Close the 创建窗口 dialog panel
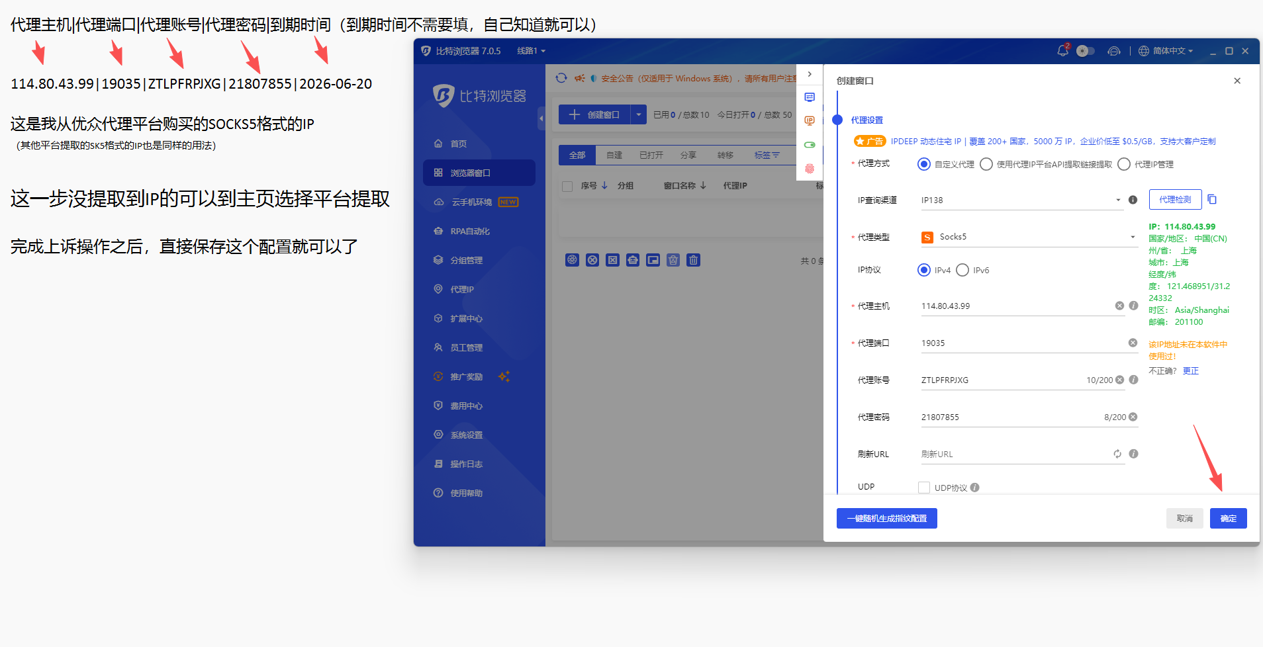This screenshot has height=647, width=1263. point(1237,81)
